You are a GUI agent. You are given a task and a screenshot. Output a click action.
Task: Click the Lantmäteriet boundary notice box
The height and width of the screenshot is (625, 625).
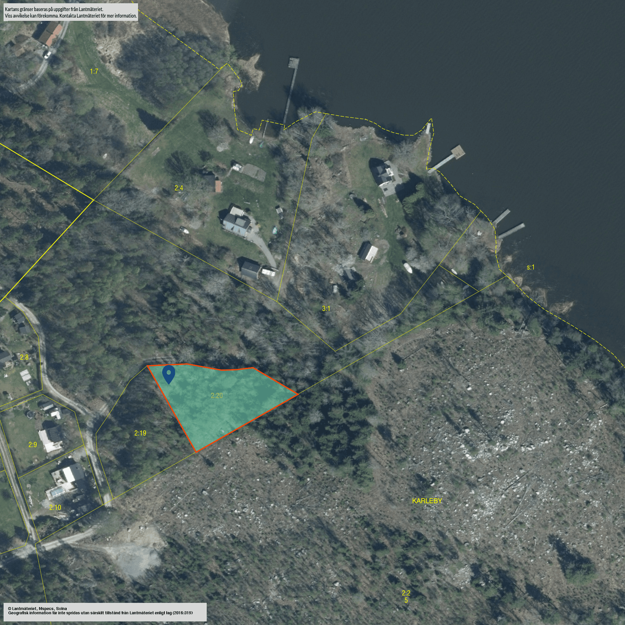[x=70, y=12]
